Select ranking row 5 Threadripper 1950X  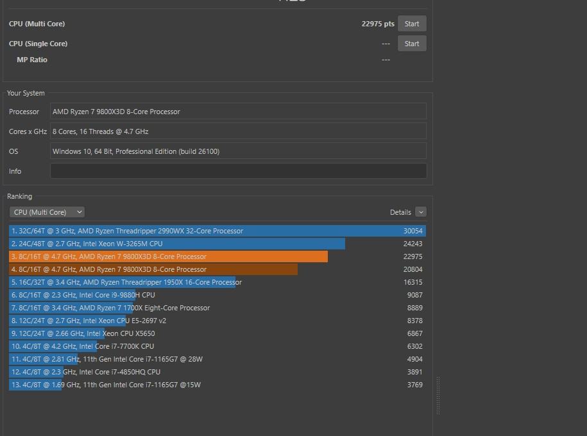tap(217, 282)
